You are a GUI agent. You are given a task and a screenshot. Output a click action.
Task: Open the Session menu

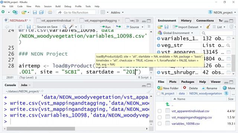click(48, 6)
